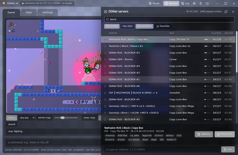238x155 pixels.
Task: Toggle the No password filter
Action: 144,26
